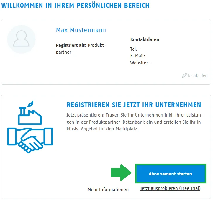The height and width of the screenshot is (201, 213).
Task: Select the name "Max Mustermann"
Action: [81, 30]
